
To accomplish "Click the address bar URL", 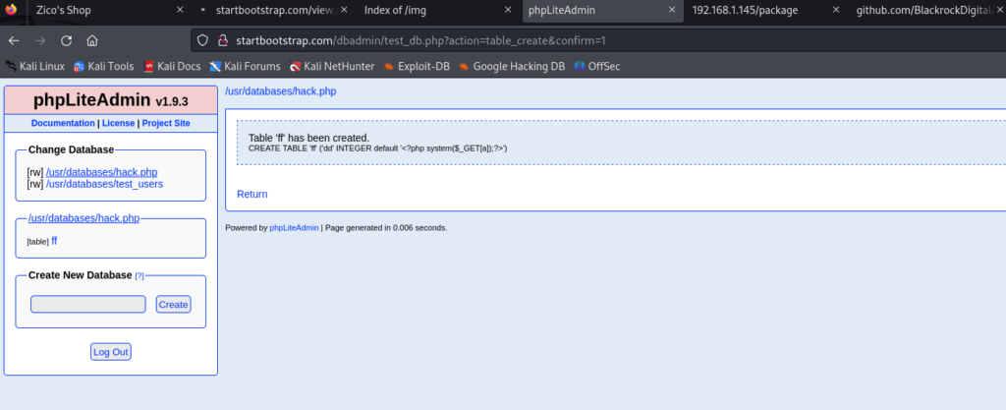I will pos(420,41).
